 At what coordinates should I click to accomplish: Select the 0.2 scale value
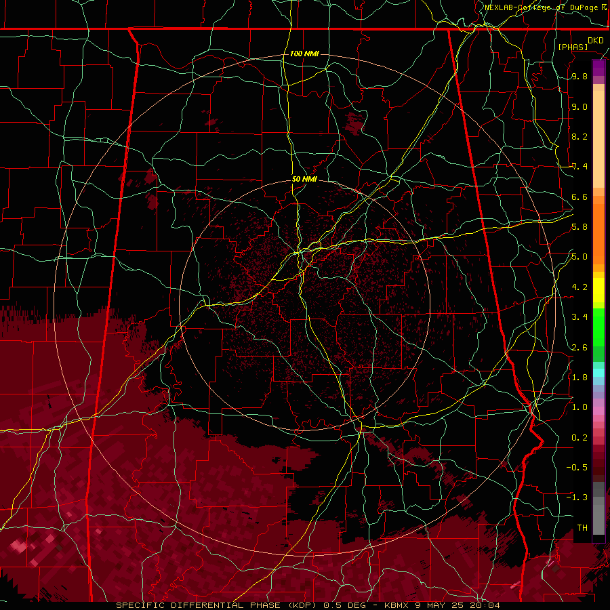tap(579, 437)
